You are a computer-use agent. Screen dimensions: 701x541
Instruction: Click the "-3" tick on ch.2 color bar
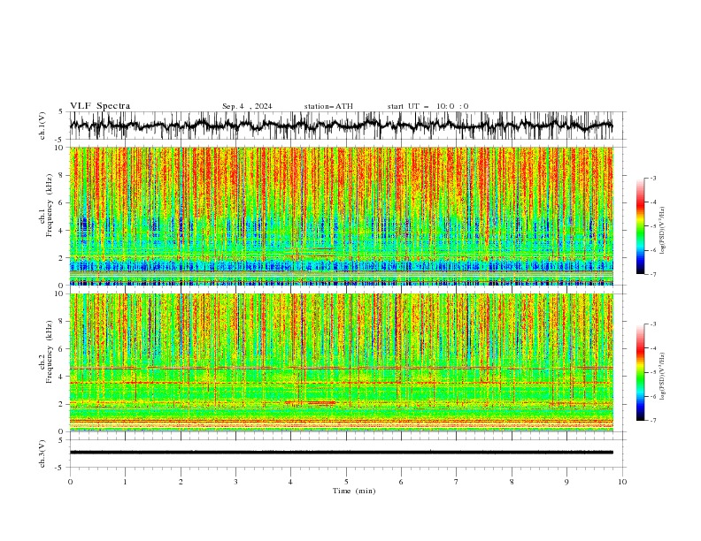(653, 324)
